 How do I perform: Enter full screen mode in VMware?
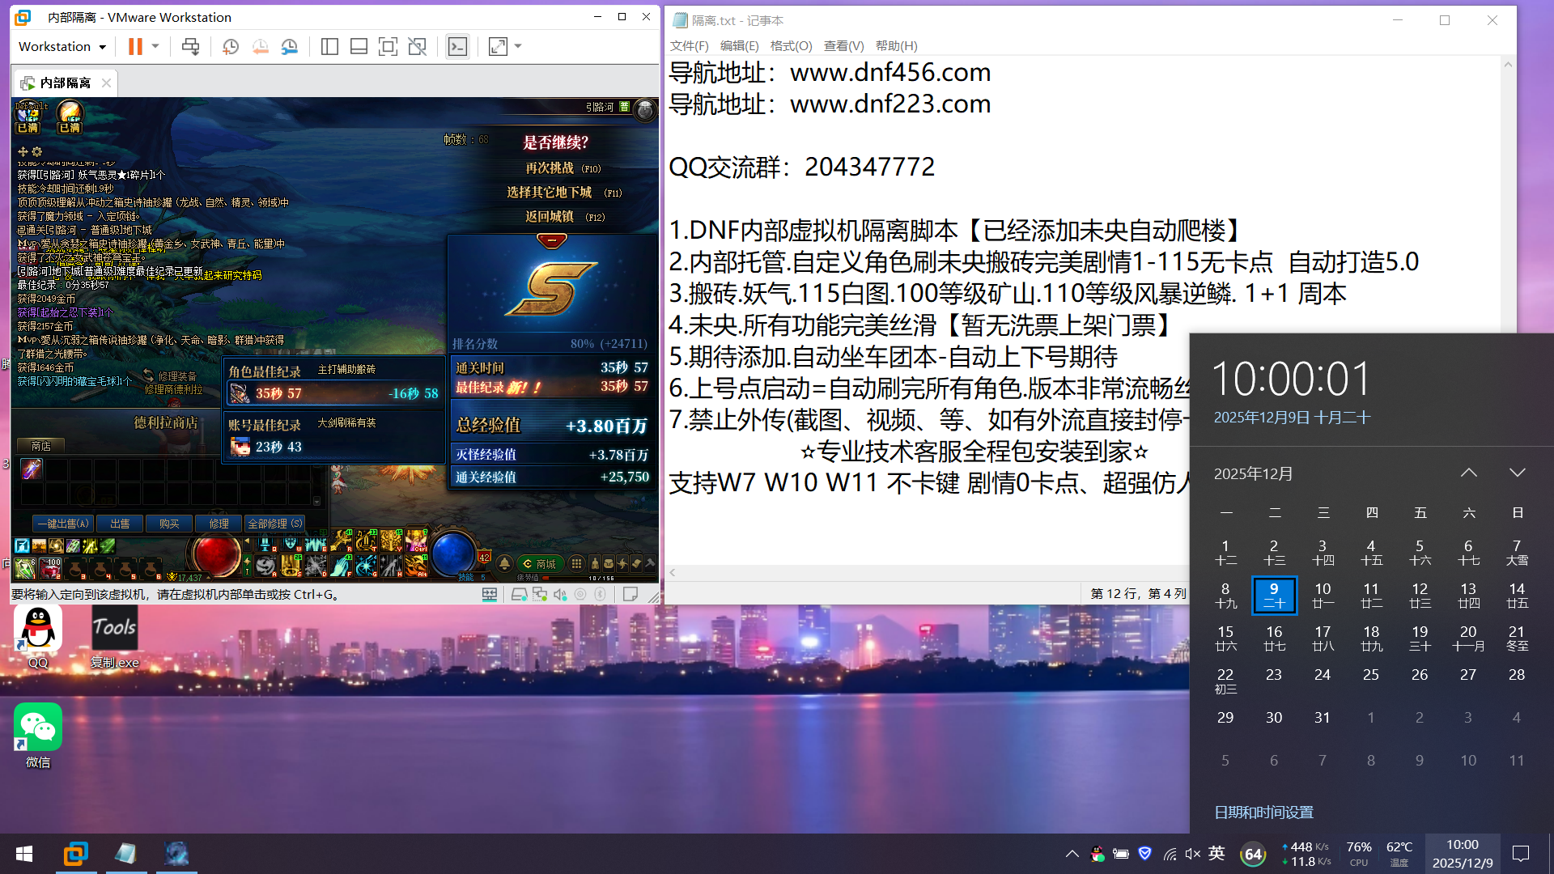[x=388, y=46]
